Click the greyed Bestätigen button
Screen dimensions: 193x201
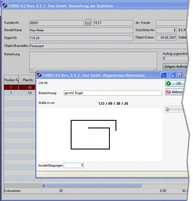tap(174, 110)
